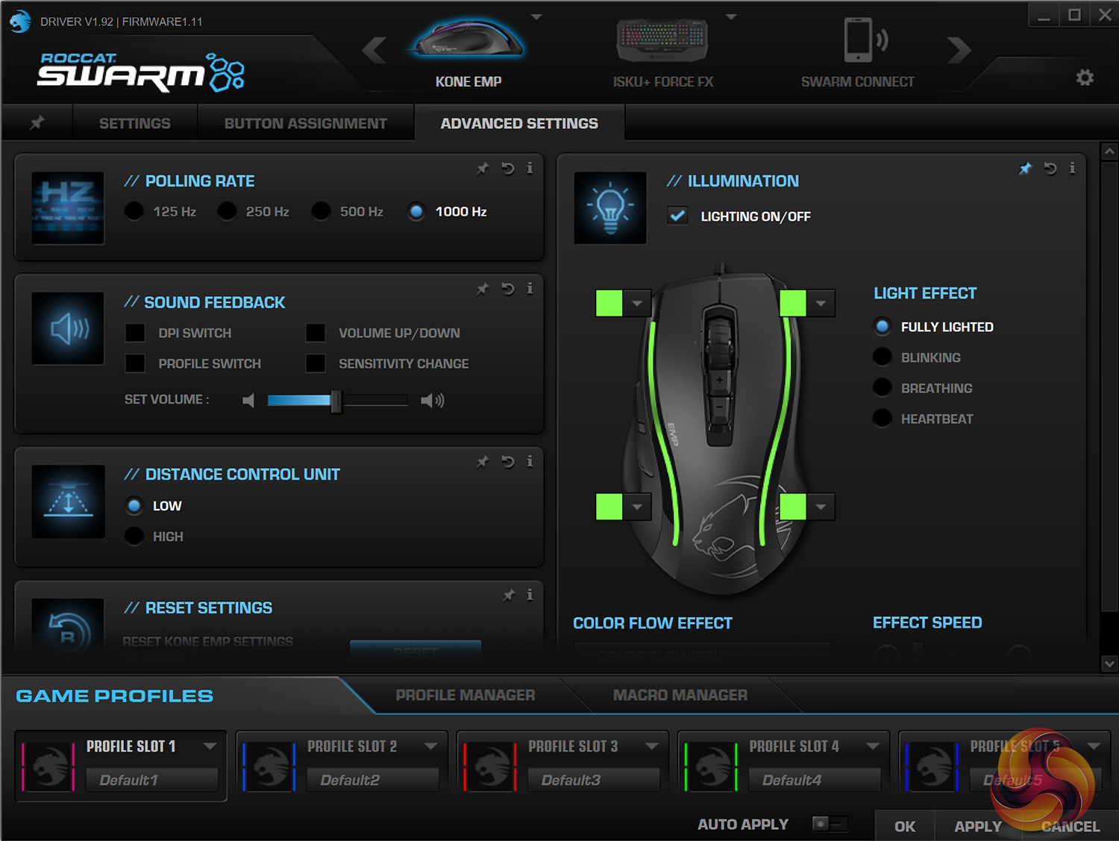Click the Cancel button
The width and height of the screenshot is (1119, 841).
[1071, 826]
